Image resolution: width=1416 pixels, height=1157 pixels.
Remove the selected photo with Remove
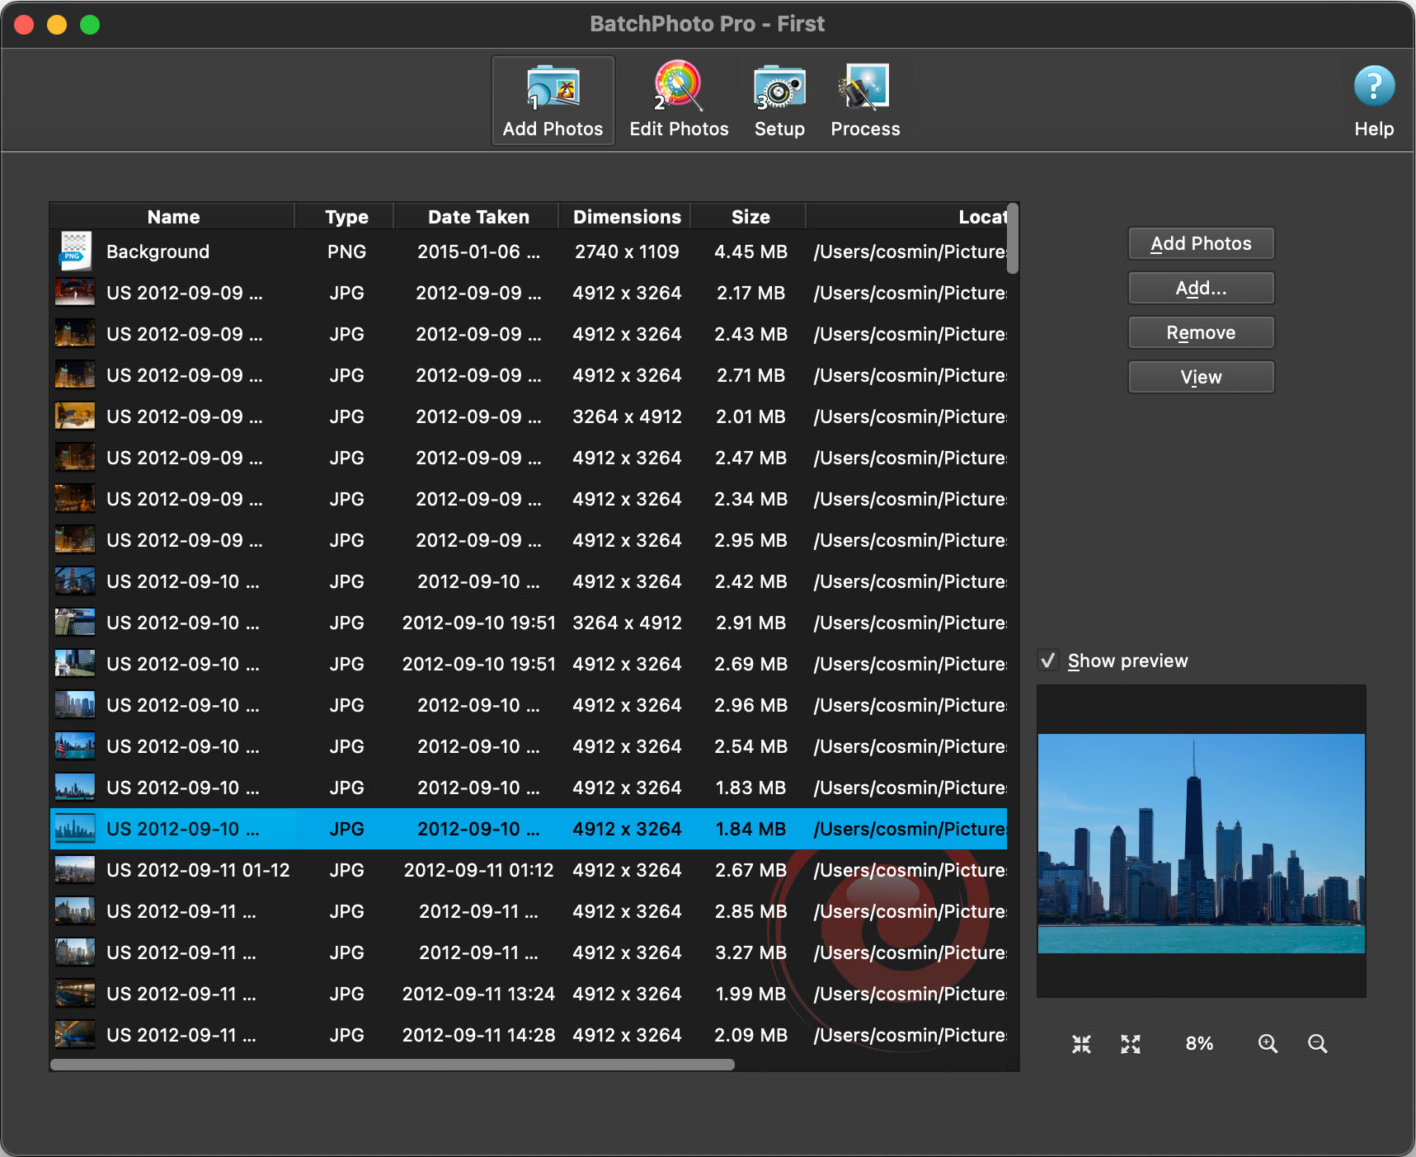tap(1200, 333)
